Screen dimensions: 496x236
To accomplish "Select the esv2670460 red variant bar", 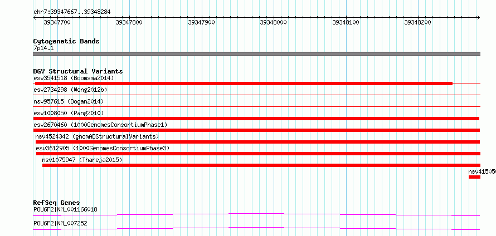I will coord(256,130).
